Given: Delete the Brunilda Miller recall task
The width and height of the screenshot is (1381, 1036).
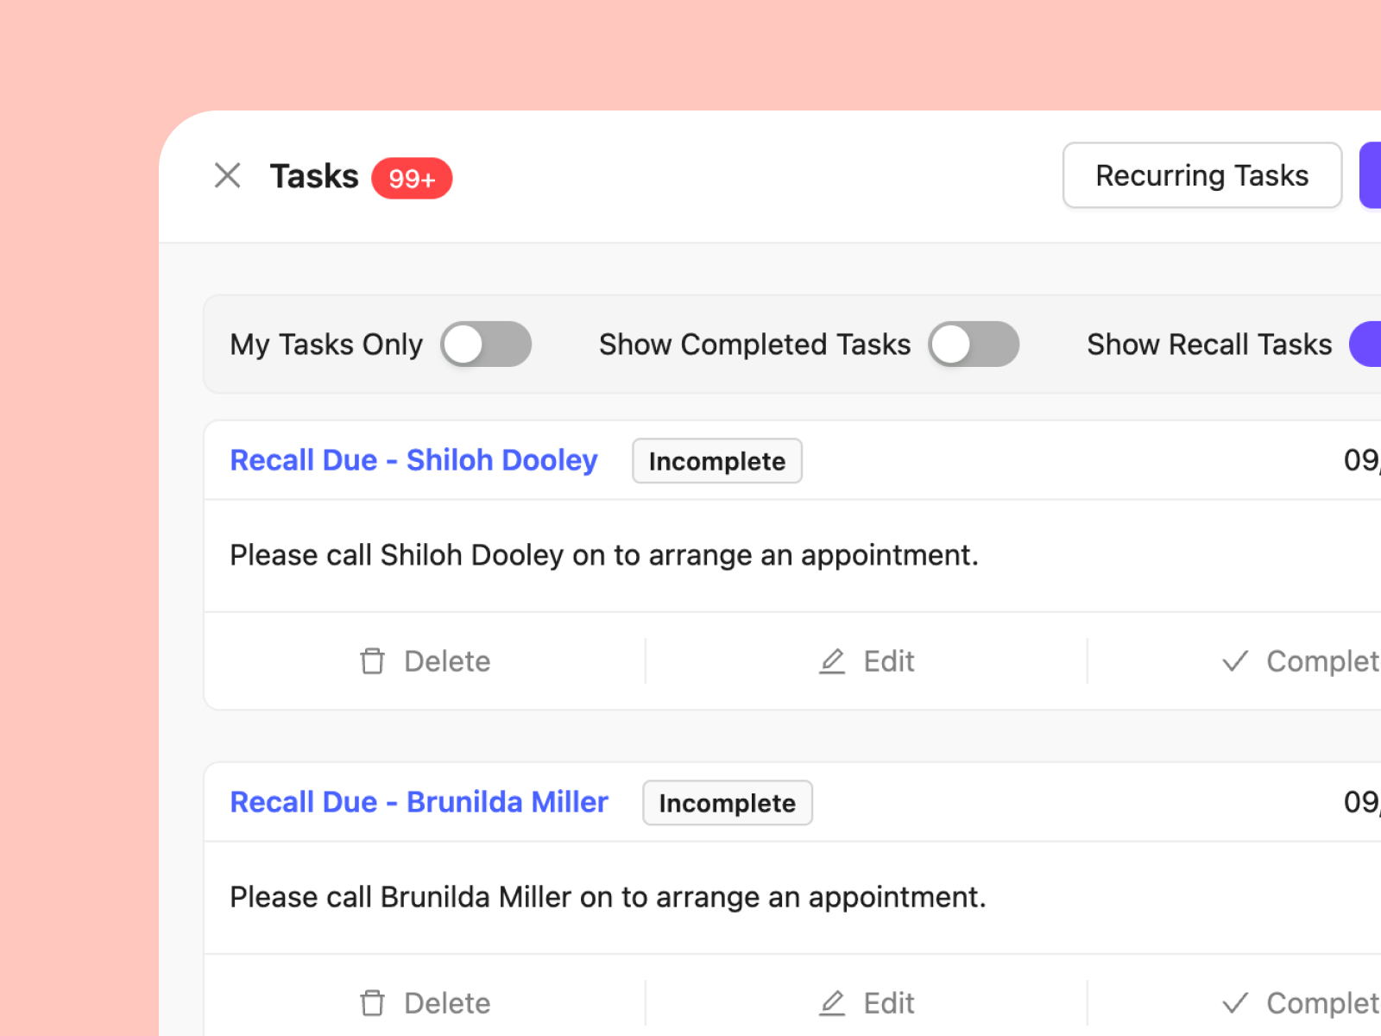Looking at the screenshot, I should [425, 1003].
